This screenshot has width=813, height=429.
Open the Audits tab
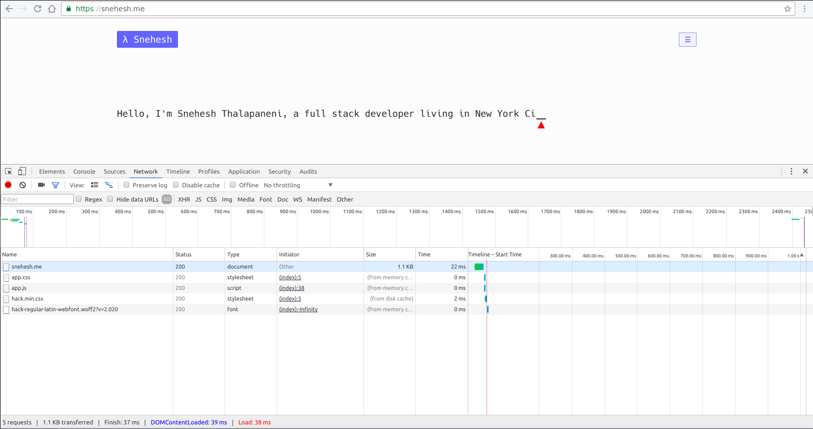308,172
